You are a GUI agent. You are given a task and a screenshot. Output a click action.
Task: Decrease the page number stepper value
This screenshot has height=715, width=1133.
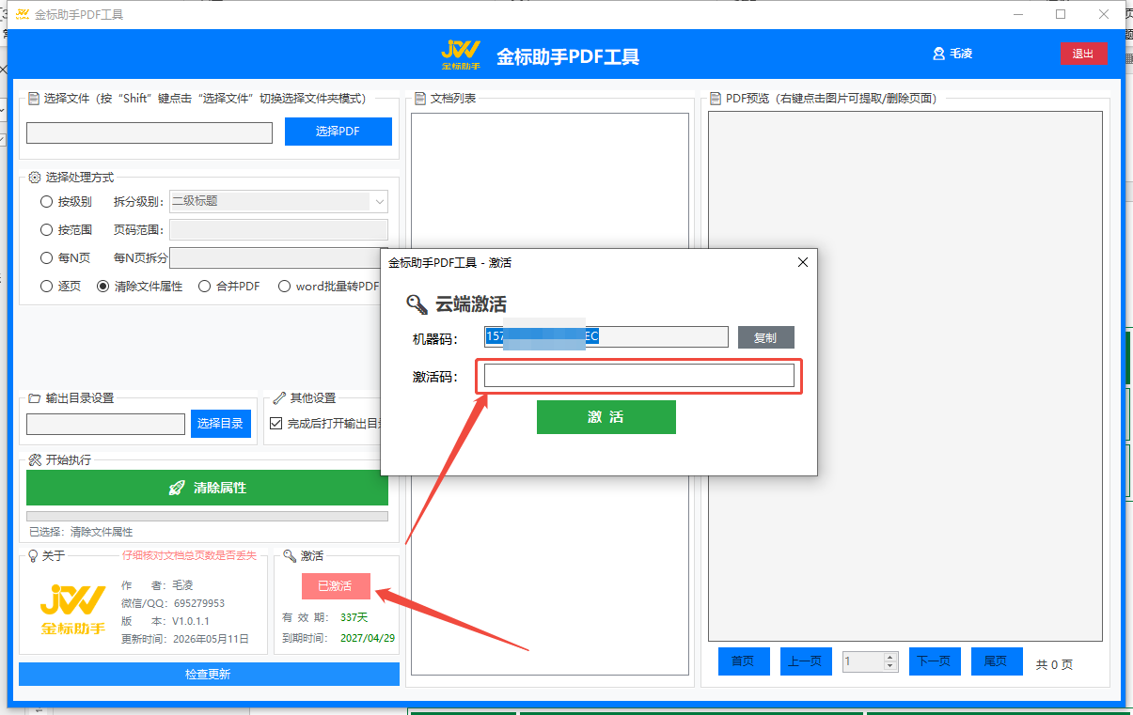pyautogui.click(x=890, y=666)
